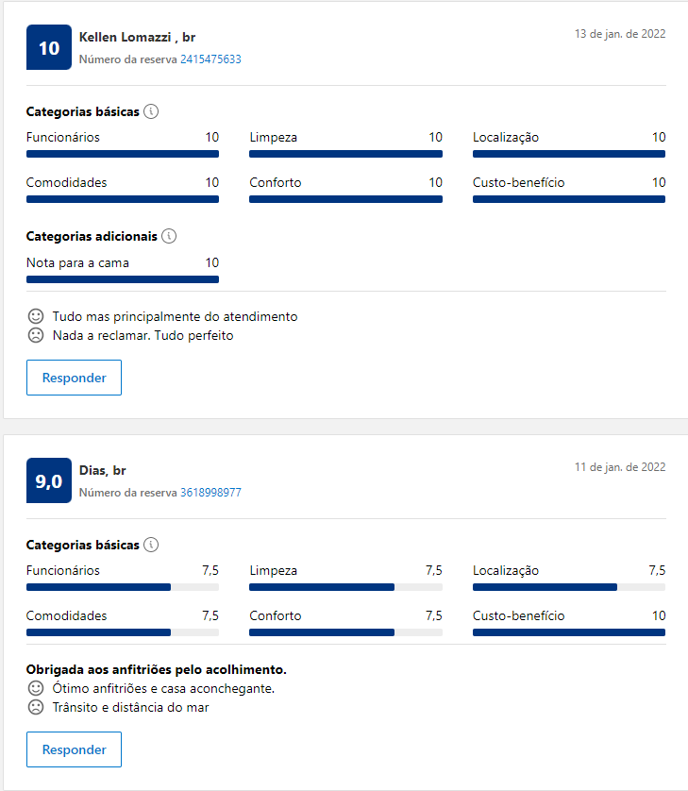The image size is (688, 791).
Task: Click info icon in Dias review categories
Action: coord(151,545)
